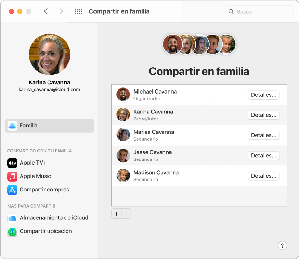Select Jesse Cavanna's avatar in the group photo
This screenshot has width=299, height=259.
tap(213, 44)
